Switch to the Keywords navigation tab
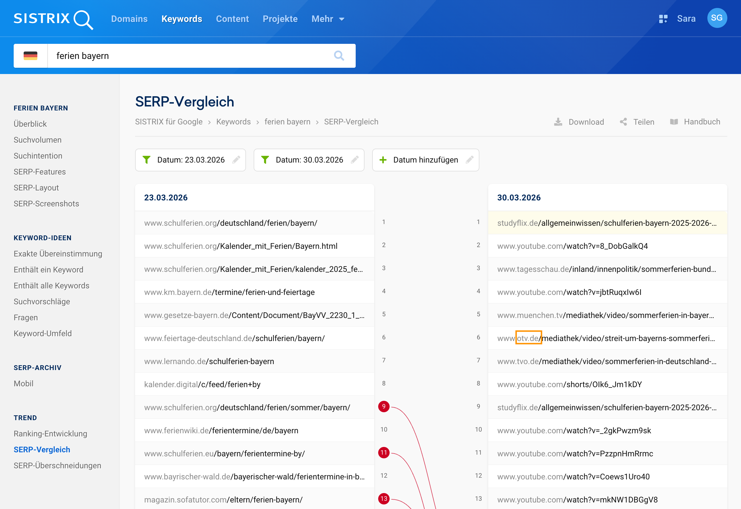The image size is (741, 509). tap(182, 19)
